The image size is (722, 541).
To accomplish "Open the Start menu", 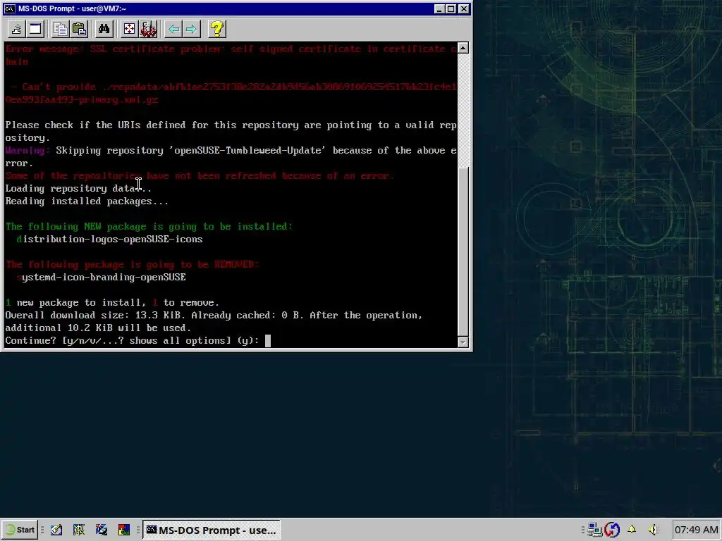I will pos(20,530).
